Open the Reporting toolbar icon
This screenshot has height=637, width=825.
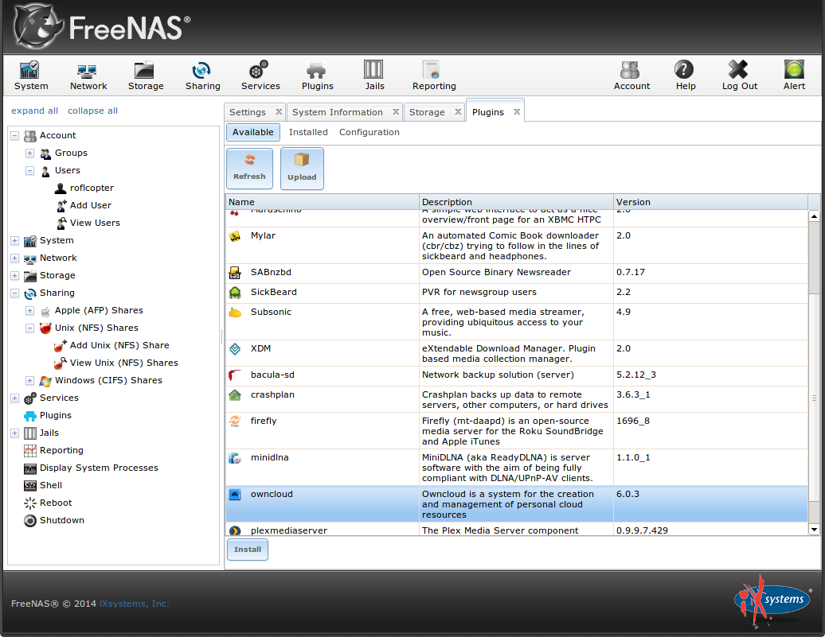tap(434, 76)
